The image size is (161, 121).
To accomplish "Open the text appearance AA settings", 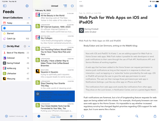I will point(150,6).
